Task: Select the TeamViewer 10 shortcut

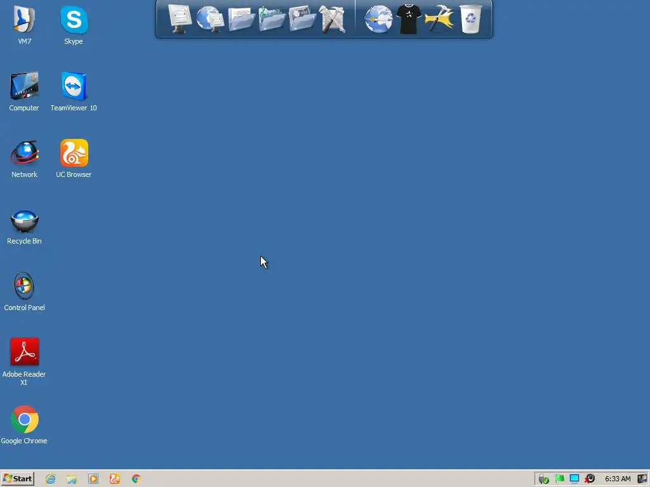Action: pyautogui.click(x=74, y=91)
